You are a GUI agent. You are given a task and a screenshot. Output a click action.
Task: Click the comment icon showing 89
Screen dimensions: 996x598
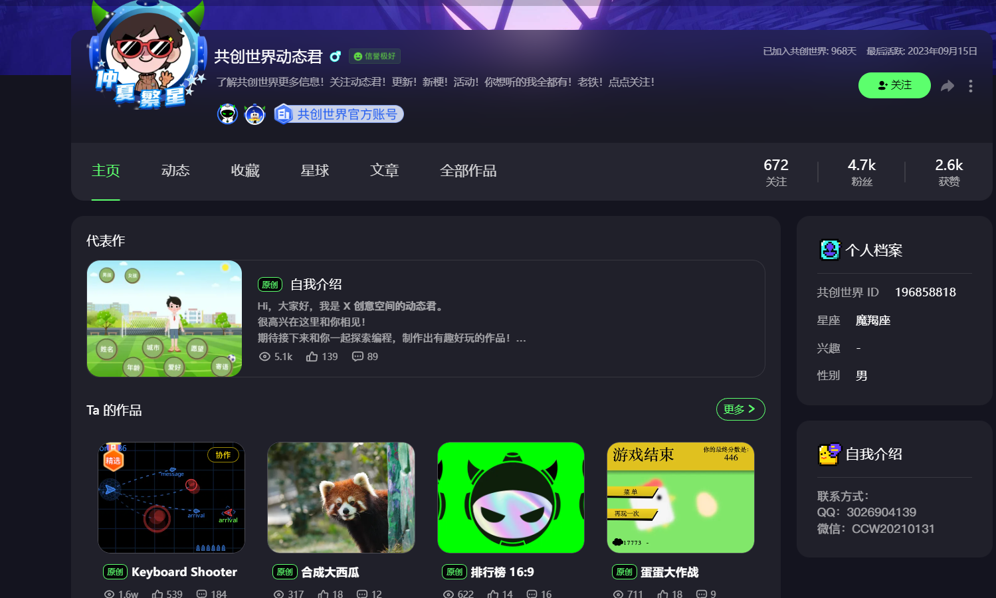[357, 357]
